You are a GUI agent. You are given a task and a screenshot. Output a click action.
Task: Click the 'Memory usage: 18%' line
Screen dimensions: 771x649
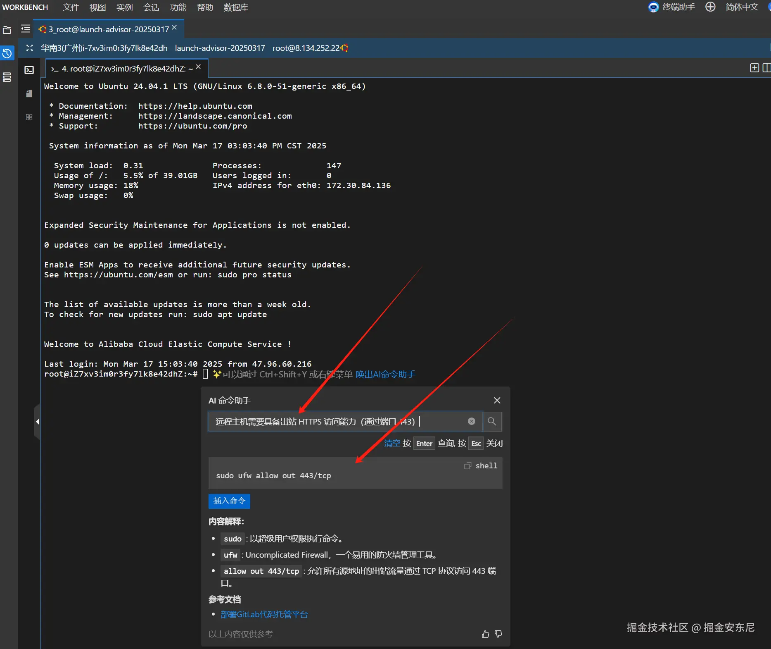(96, 186)
